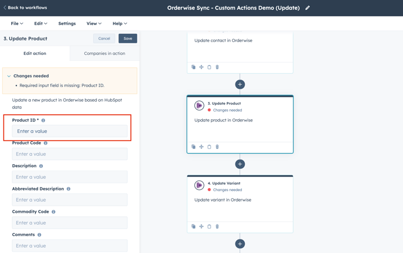Copy the Update contact action card
403x253 pixels.
click(209, 67)
